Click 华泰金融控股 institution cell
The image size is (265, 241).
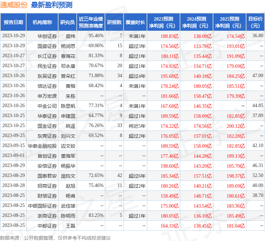click(x=42, y=146)
